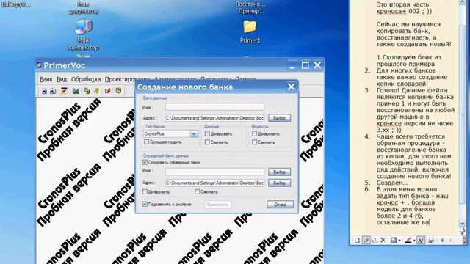Screen dimensions: 470x264
Task: Click the stamp icon in notes toolbar
Action: point(375,240)
